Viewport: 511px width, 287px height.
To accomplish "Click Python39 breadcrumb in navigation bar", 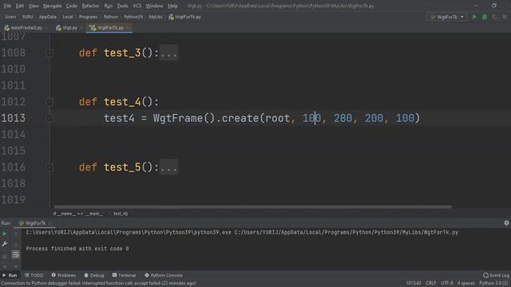I will pos(133,17).
